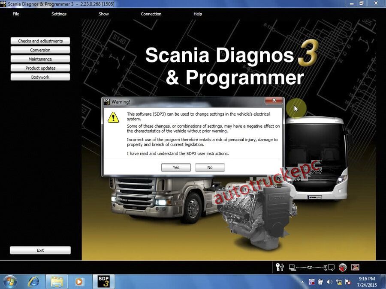
Task: Open the File menu
Action: coord(16,14)
